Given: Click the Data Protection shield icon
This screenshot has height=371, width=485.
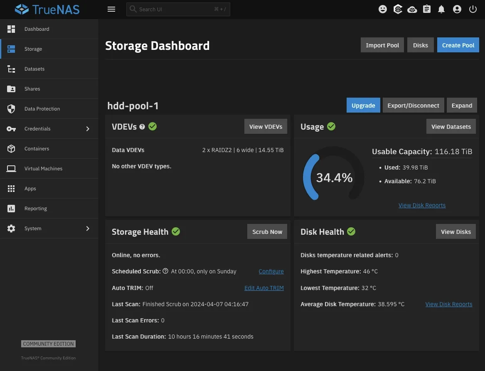Looking at the screenshot, I should [x=11, y=109].
